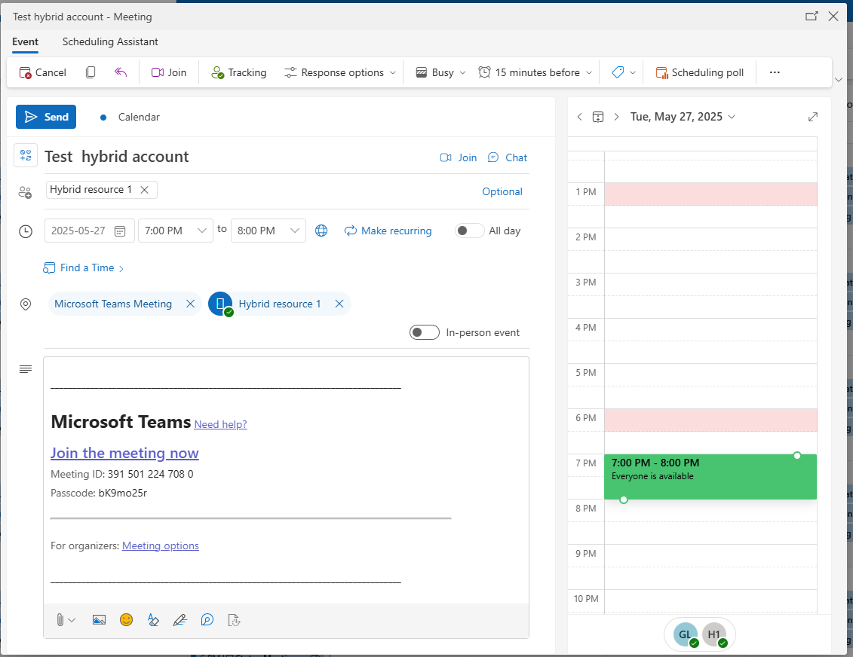
Task: Open the 7:00 PM start time dropdown
Action: [x=176, y=231]
